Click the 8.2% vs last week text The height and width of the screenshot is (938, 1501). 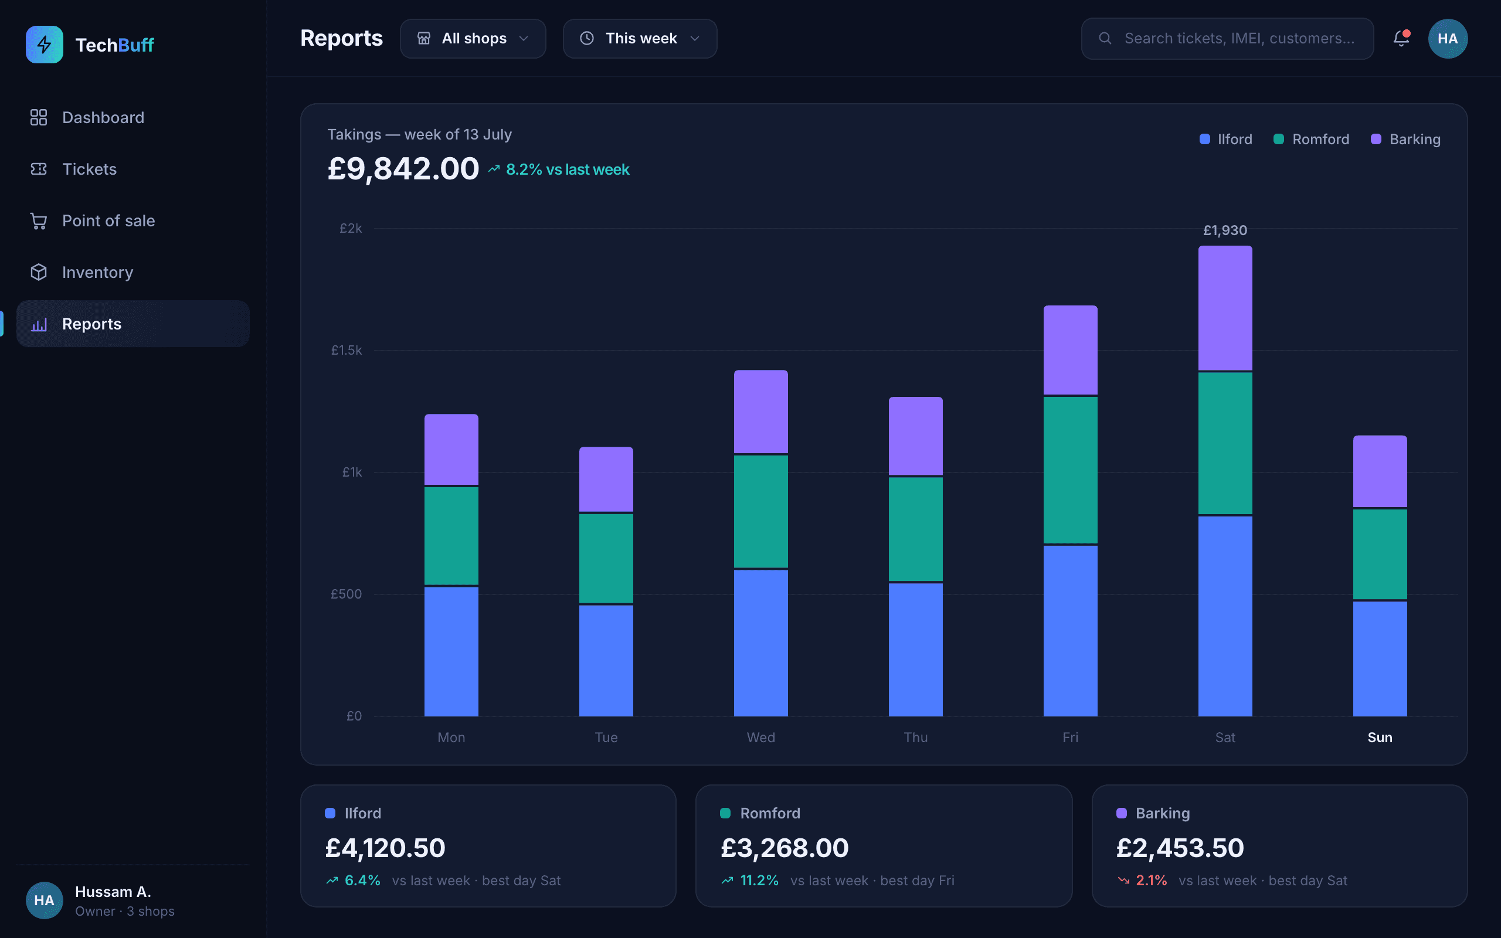[568, 169]
